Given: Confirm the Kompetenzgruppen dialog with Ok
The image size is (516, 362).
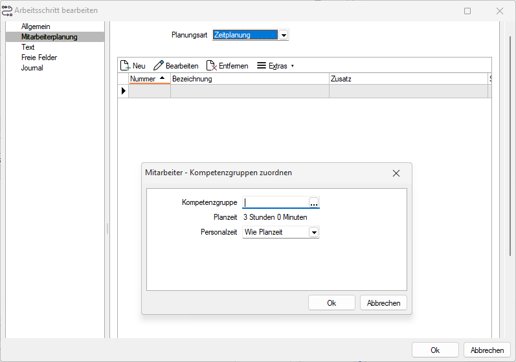Looking at the screenshot, I should pyautogui.click(x=331, y=303).
